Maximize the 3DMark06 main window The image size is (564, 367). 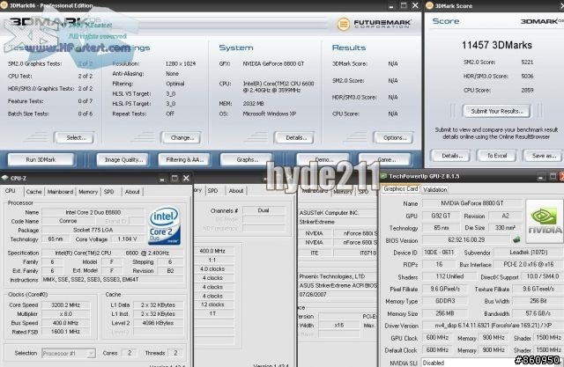pos(404,5)
